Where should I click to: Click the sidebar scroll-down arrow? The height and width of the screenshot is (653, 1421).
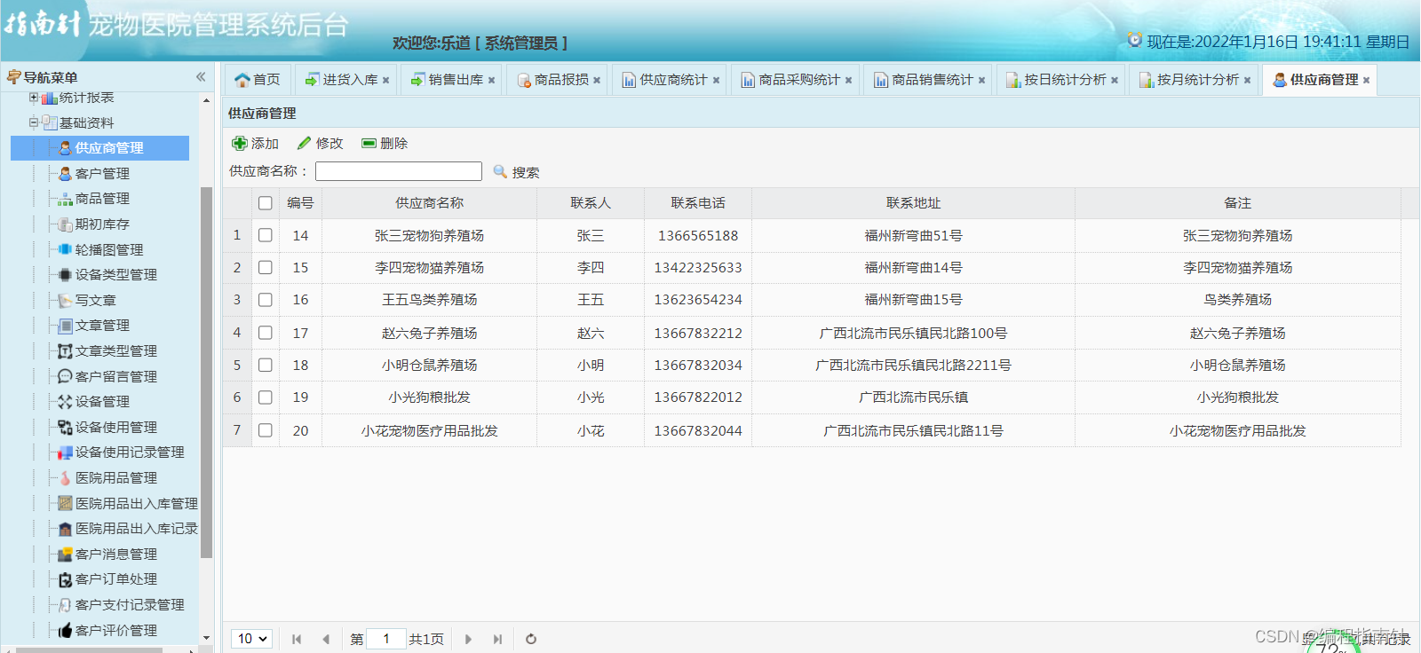pos(206,638)
